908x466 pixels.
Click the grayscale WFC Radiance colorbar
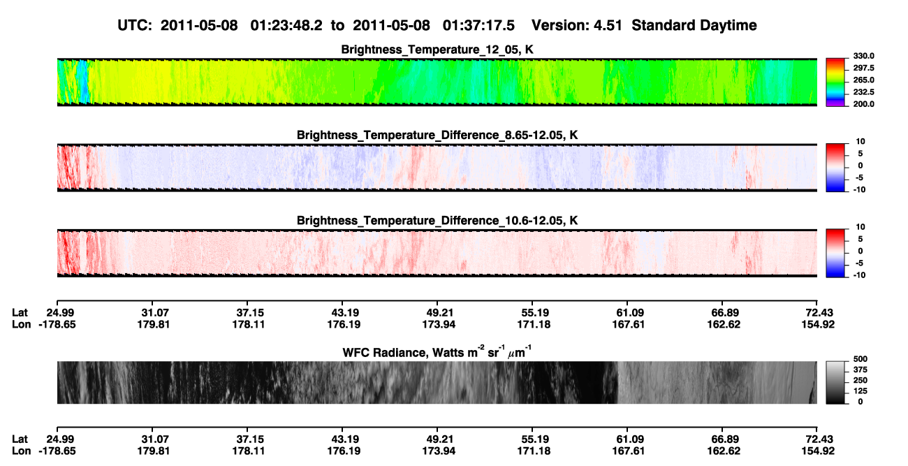[x=836, y=381]
